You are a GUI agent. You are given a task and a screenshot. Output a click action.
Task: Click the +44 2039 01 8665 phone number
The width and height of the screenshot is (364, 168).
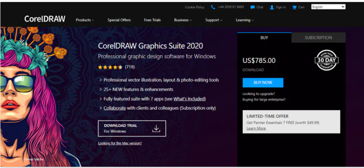[231, 7]
